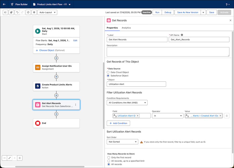Image resolution: width=234 pixels, height=168 pixels.
Task: Click the Flow Builder logo icon
Action: click(x=12, y=4)
